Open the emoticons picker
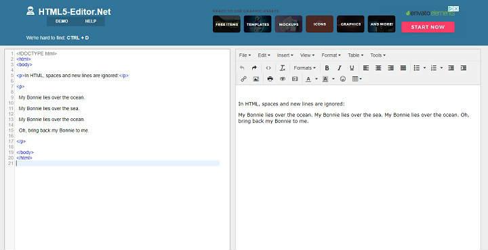This screenshot has width=488, height=250. (x=343, y=79)
